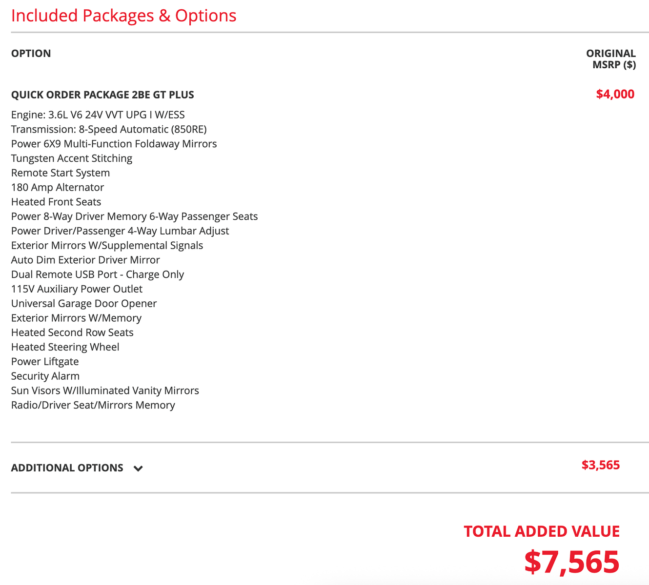Click the Power Liftgate item
The width and height of the screenshot is (649, 585).
point(45,362)
